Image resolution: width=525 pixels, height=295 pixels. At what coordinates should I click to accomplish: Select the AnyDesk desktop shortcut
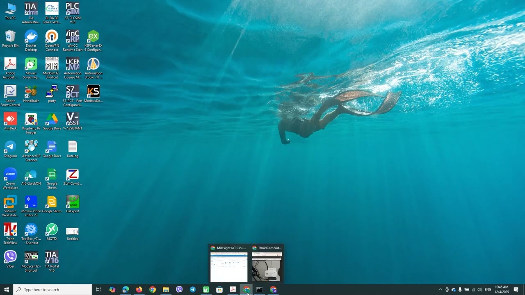tap(10, 122)
